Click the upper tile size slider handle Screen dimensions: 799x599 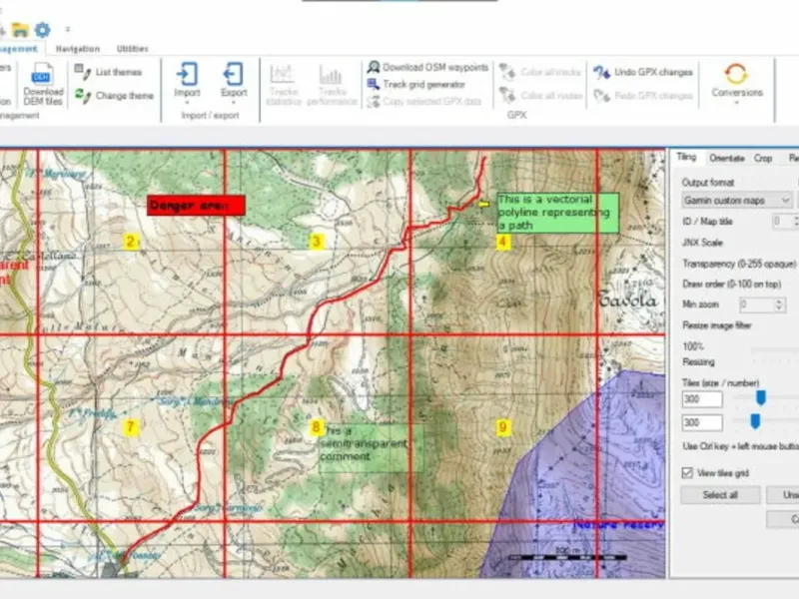760,397
